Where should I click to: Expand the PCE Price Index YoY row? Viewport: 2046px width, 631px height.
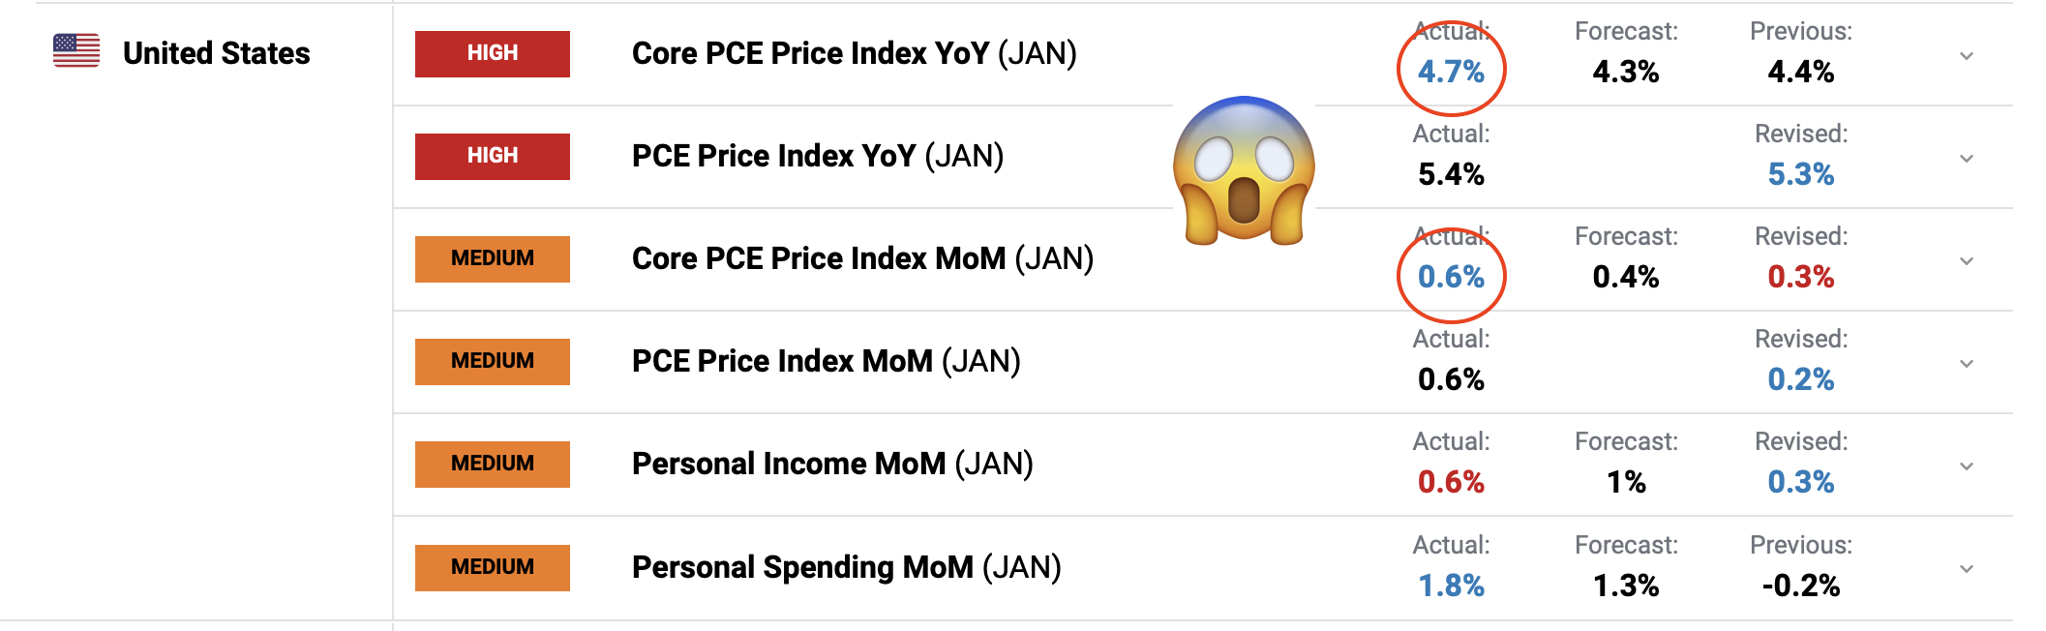coord(1966,159)
